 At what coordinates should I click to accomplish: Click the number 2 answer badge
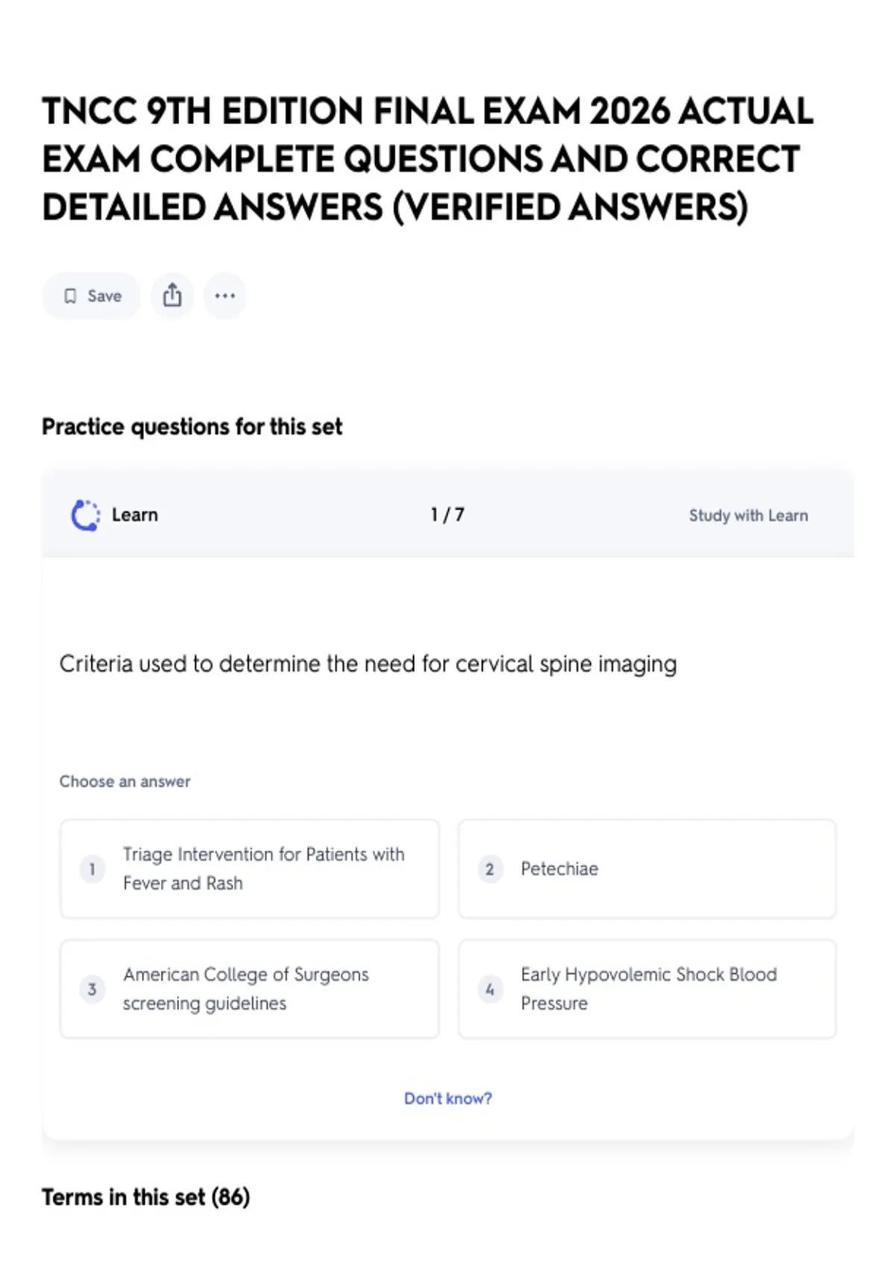coord(490,869)
